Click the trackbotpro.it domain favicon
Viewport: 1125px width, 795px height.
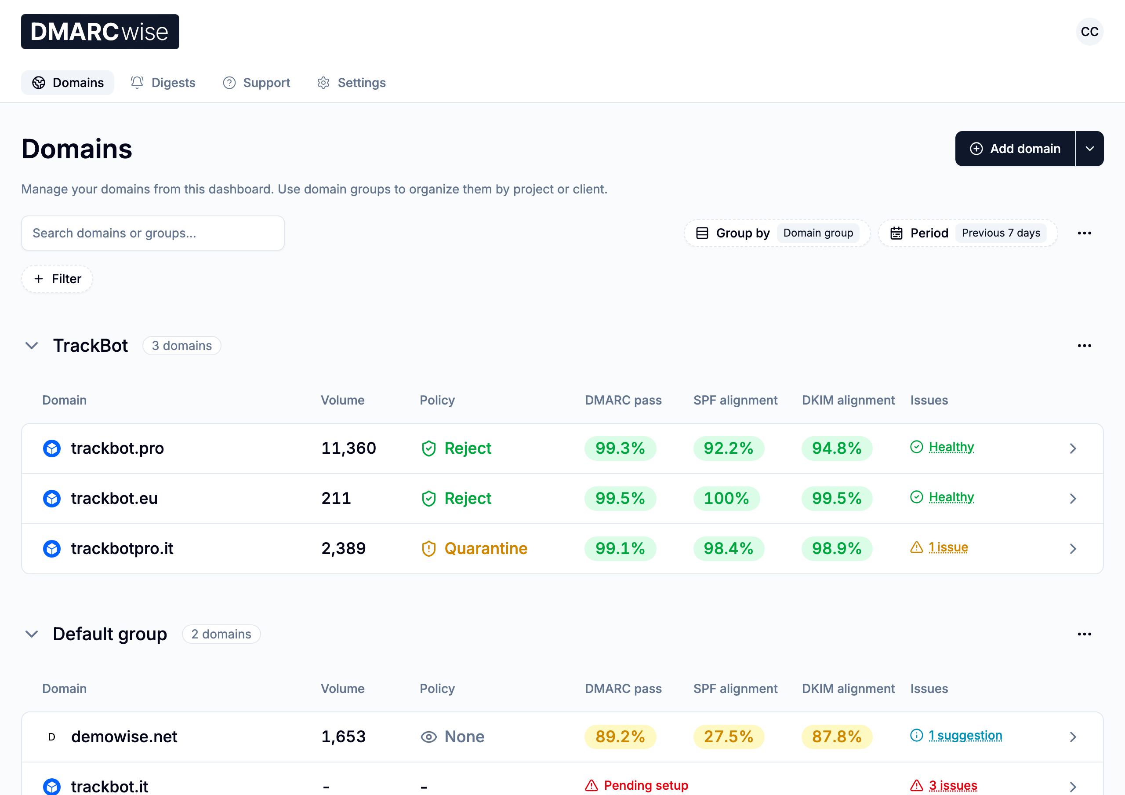(52, 548)
